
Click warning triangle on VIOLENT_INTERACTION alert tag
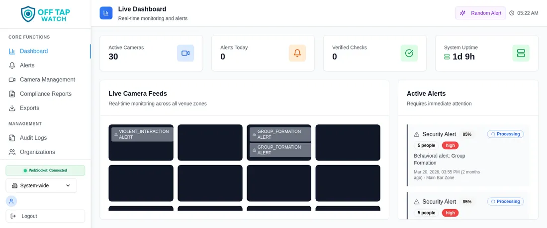(116, 134)
